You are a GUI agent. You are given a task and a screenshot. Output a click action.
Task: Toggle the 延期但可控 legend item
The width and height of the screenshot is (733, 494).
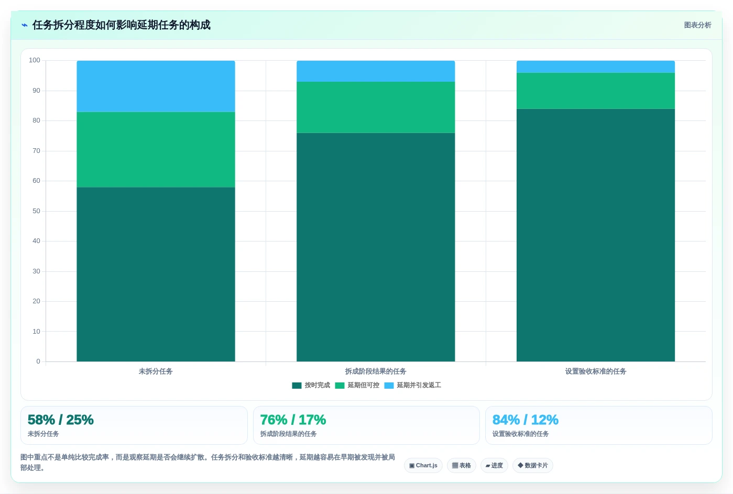(x=357, y=385)
